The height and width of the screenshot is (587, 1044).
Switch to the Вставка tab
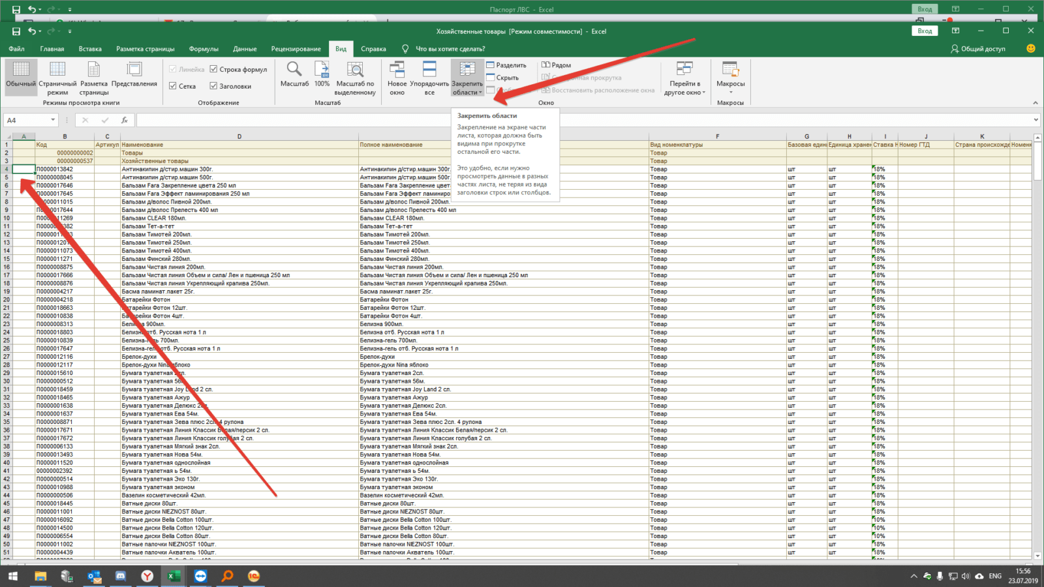(90, 49)
